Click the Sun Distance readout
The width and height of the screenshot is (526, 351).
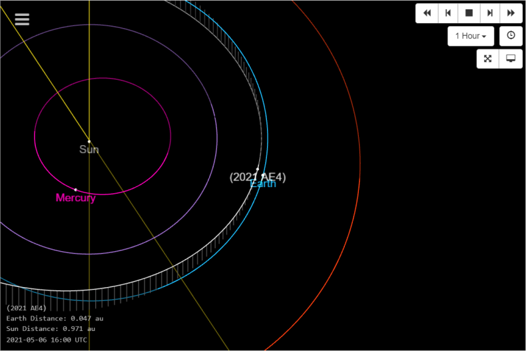[51, 329]
